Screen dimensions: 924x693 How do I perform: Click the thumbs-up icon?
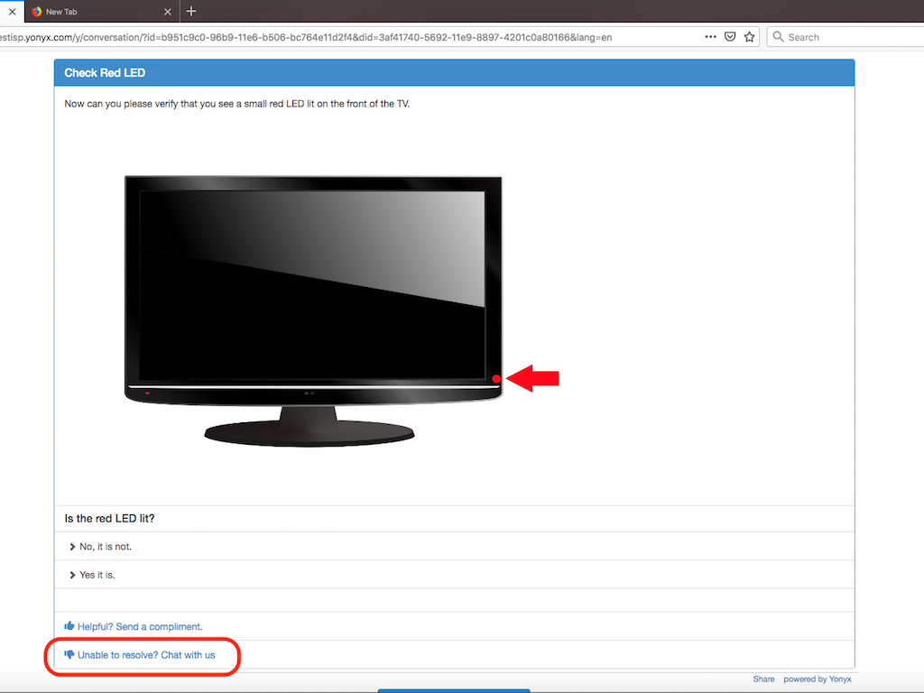click(69, 626)
